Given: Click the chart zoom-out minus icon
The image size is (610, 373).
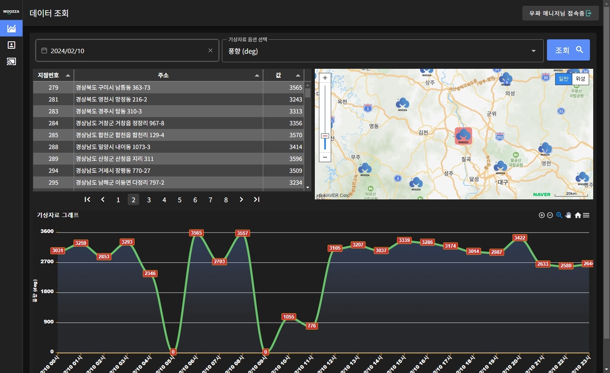Looking at the screenshot, I should pos(550,215).
